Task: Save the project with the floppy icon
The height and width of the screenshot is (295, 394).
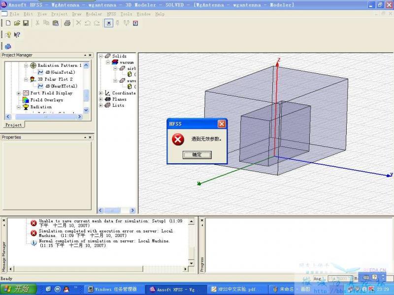Action: tap(26, 23)
